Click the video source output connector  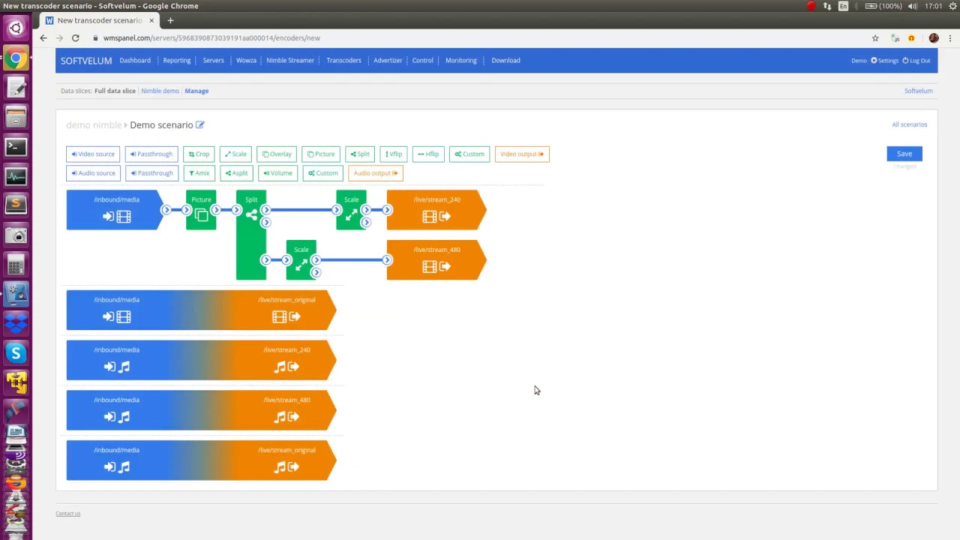(x=166, y=210)
